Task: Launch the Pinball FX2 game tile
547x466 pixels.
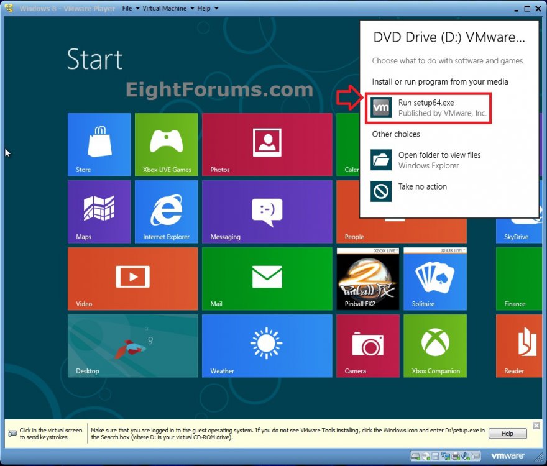Action: tap(368, 279)
